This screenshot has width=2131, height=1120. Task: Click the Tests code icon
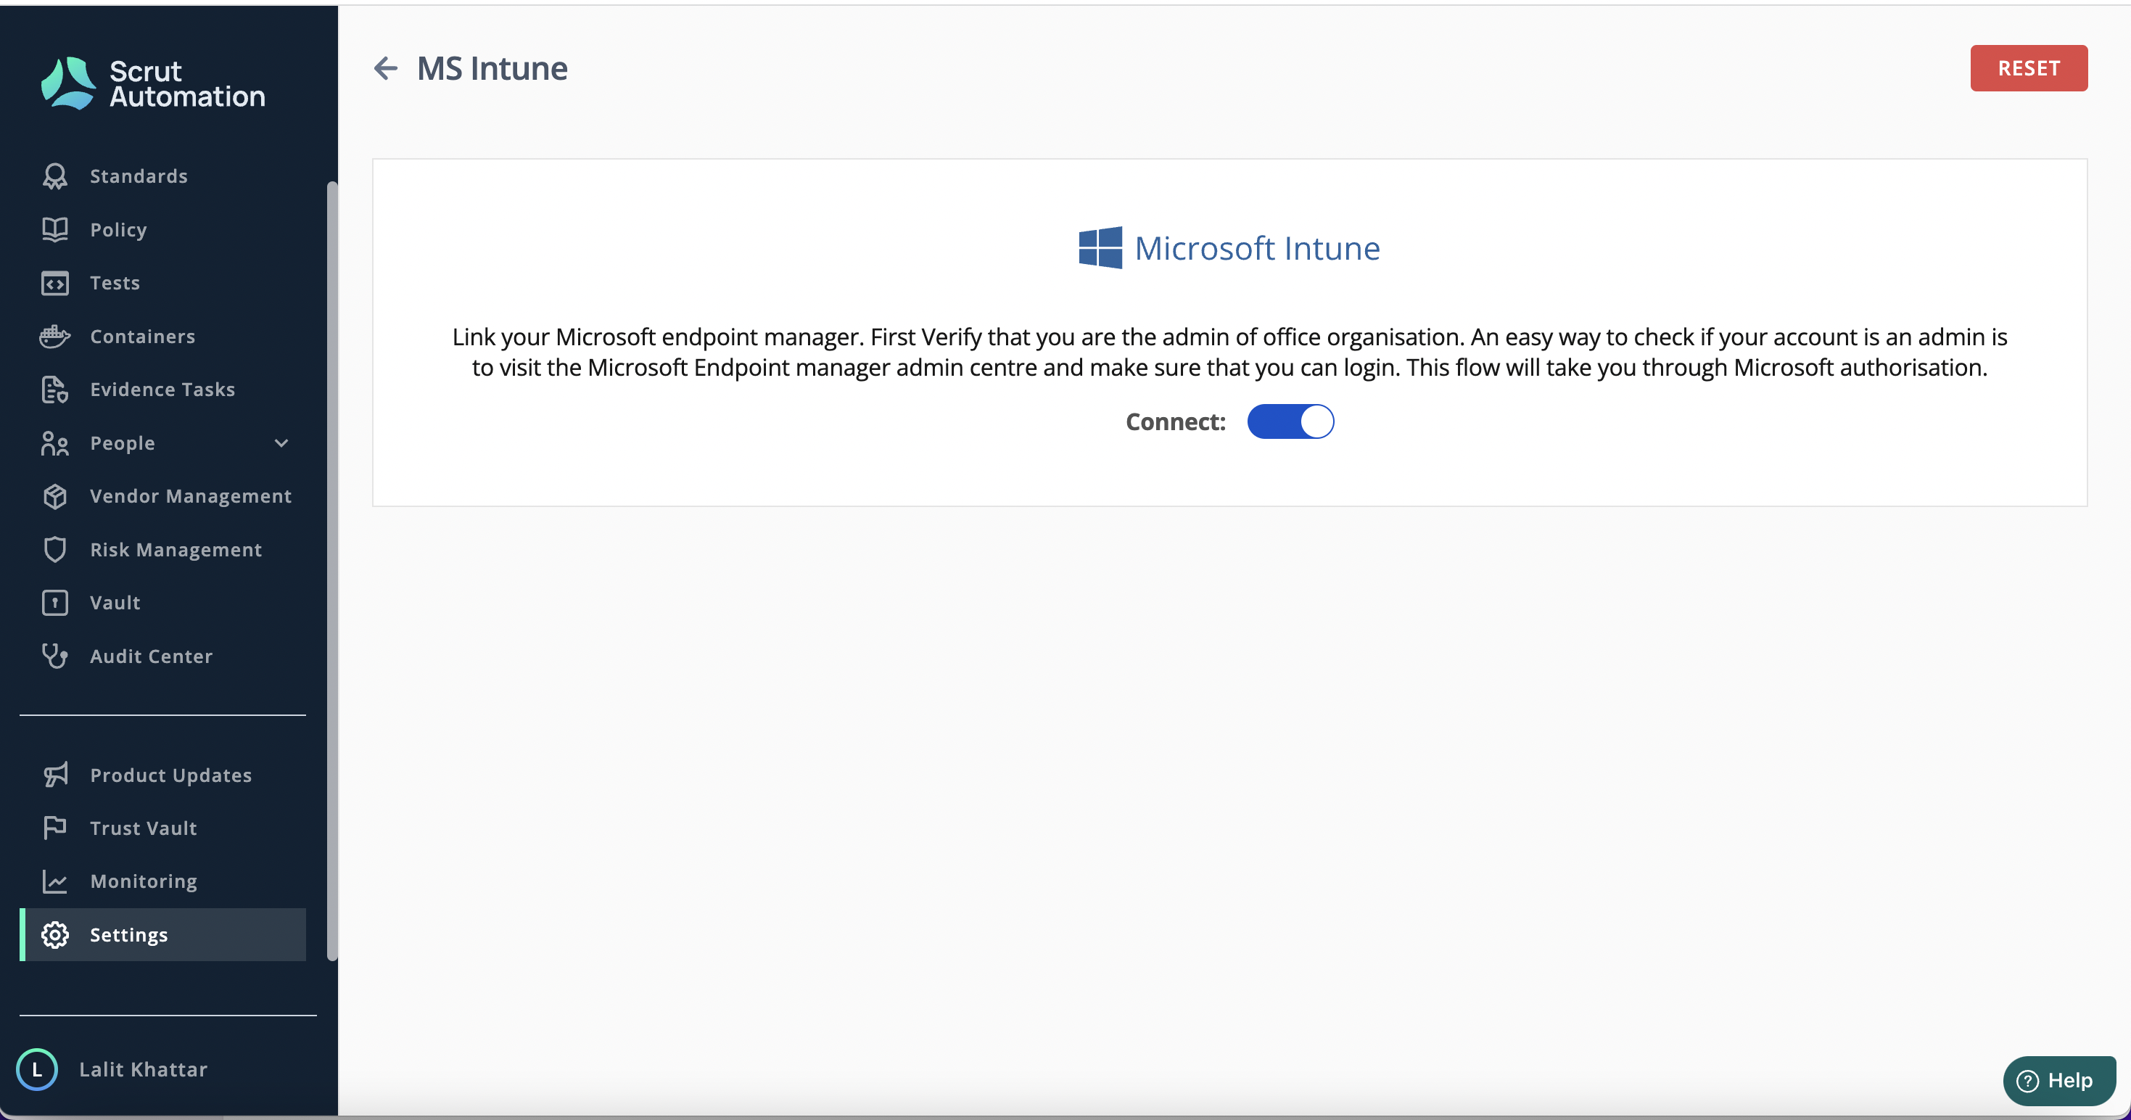[54, 283]
